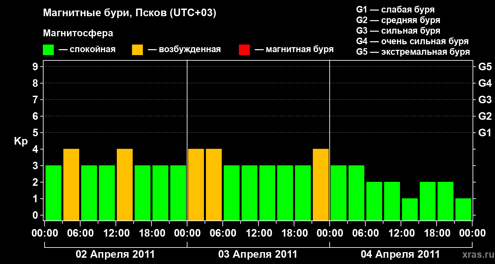
Task: Click the G3 marker on right axis
Action: pyautogui.click(x=485, y=100)
